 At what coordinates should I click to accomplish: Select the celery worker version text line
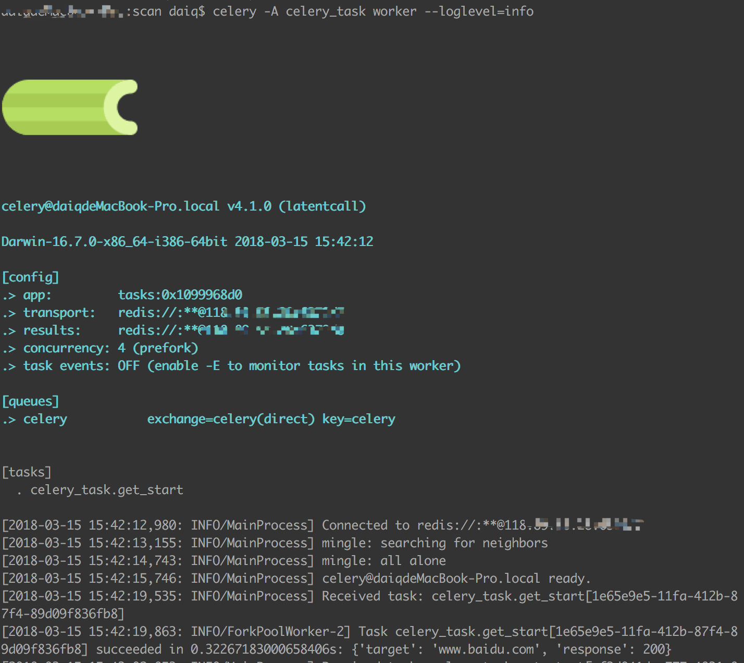point(183,206)
